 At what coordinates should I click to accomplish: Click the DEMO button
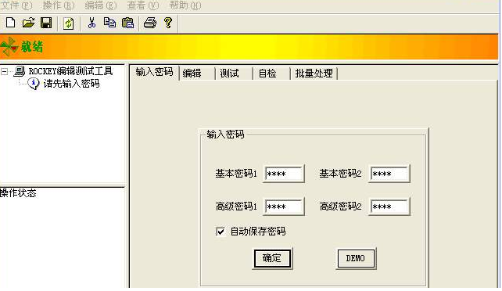356,258
